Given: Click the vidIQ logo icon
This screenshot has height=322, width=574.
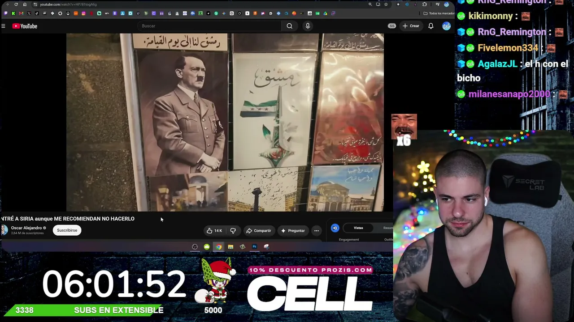Looking at the screenshot, I should click(x=335, y=228).
